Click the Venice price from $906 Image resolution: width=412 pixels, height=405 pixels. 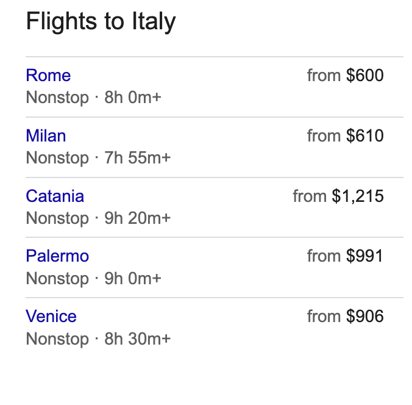(345, 317)
